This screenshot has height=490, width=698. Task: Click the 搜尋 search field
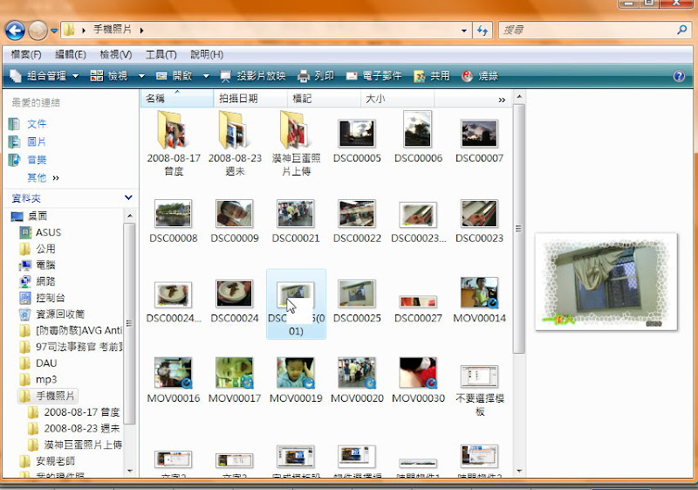[x=587, y=31]
